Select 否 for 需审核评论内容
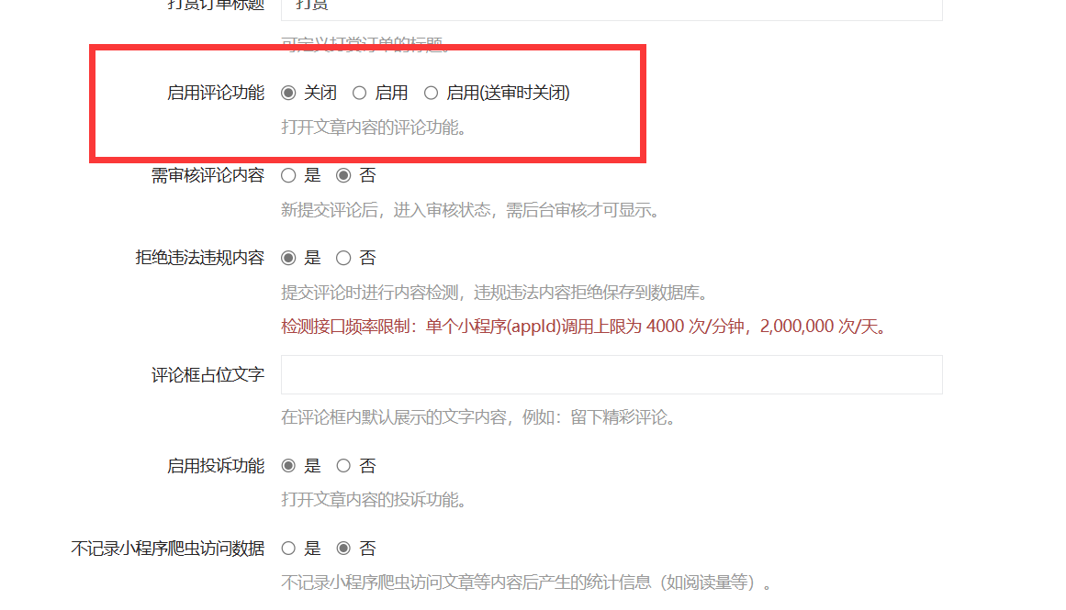 343,175
